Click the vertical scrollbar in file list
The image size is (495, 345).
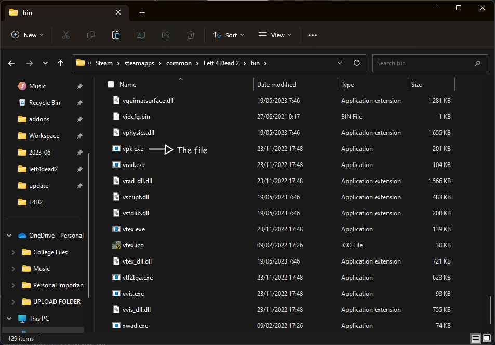pos(490,309)
